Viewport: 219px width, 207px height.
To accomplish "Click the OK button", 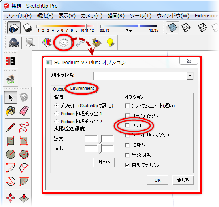I will pyautogui.click(x=158, y=180).
